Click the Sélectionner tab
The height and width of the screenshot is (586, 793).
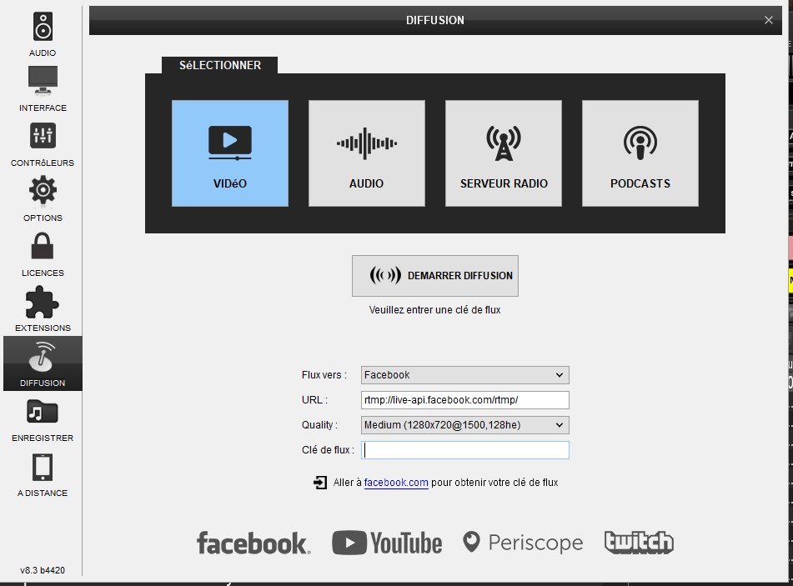click(220, 65)
